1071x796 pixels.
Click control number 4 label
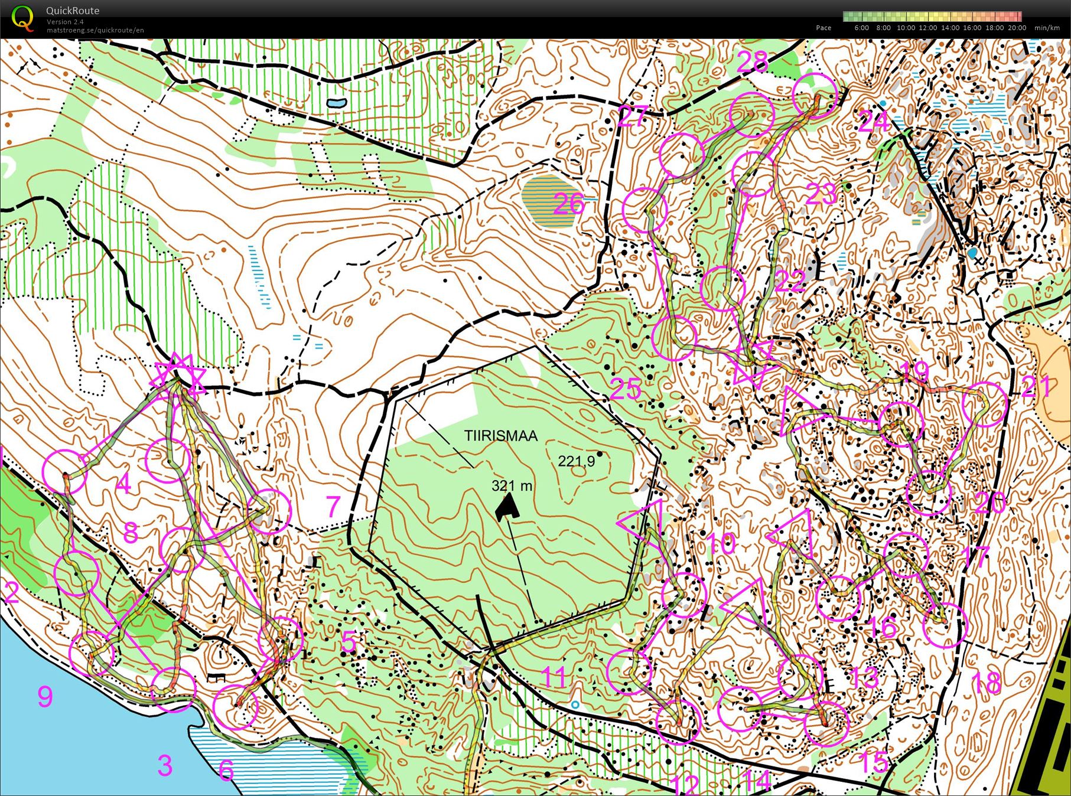tap(123, 484)
